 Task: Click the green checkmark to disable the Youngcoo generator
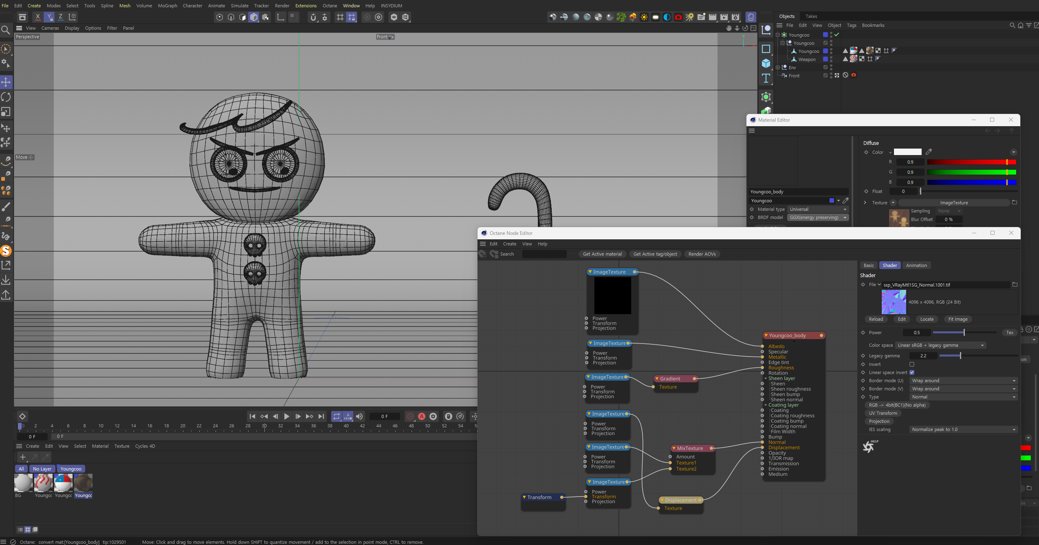point(836,35)
